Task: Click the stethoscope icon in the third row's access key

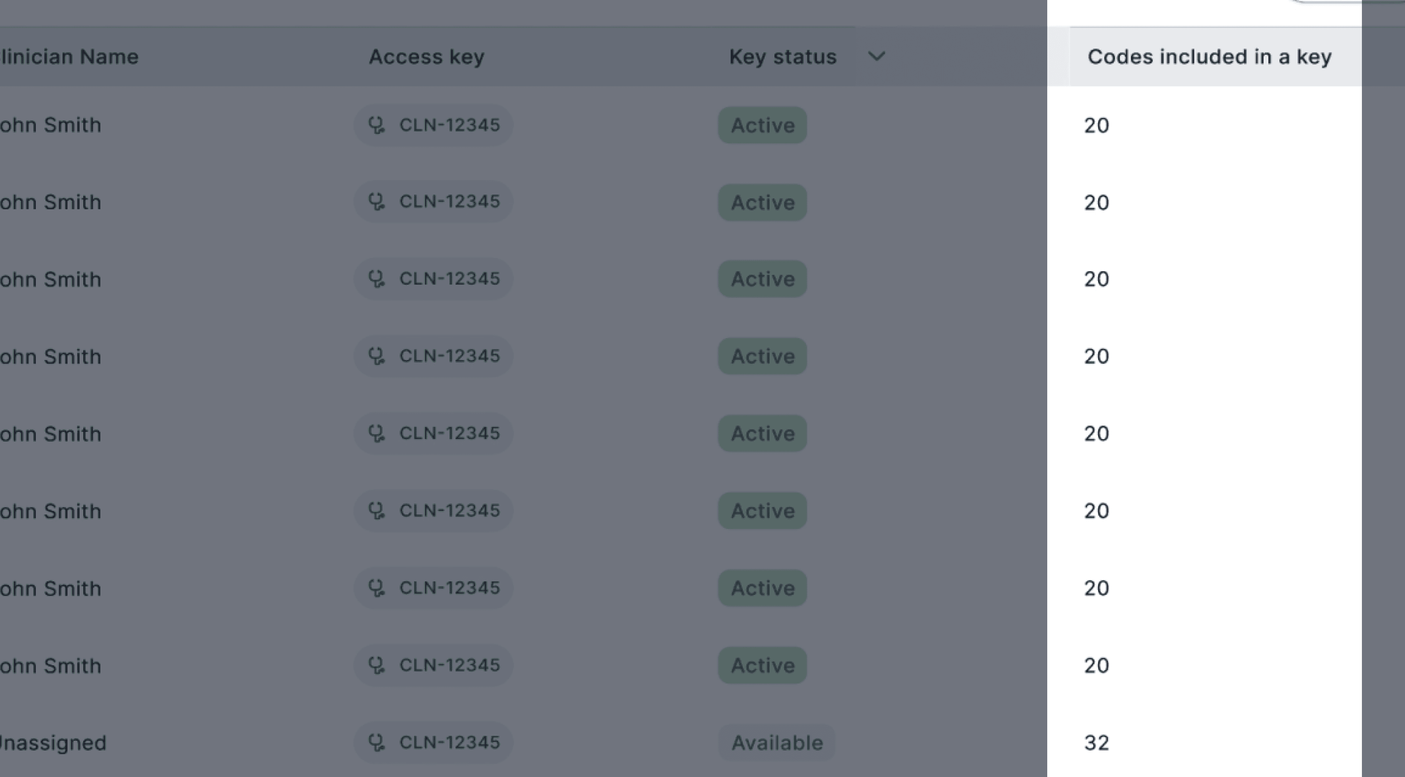Action: click(376, 279)
